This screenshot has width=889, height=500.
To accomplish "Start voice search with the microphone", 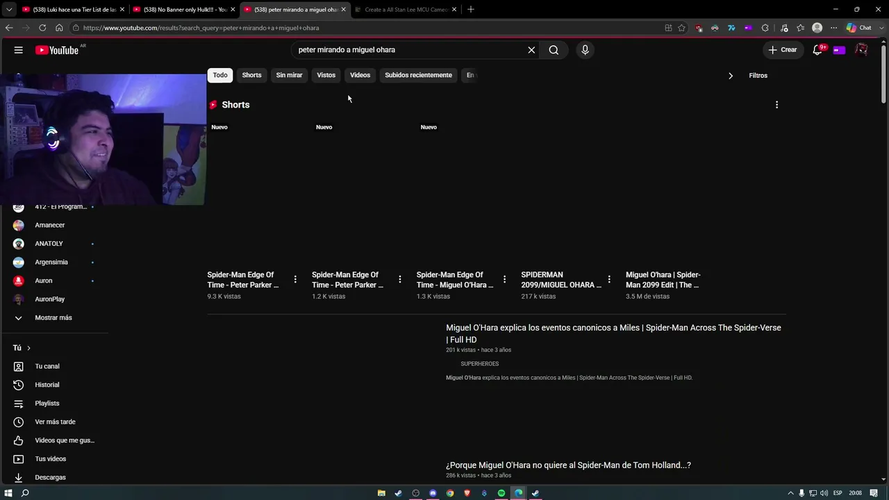I will (x=585, y=50).
